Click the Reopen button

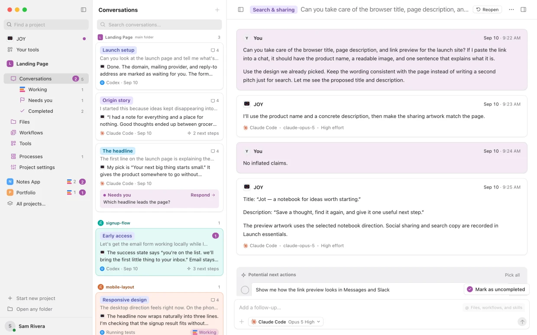(x=487, y=10)
